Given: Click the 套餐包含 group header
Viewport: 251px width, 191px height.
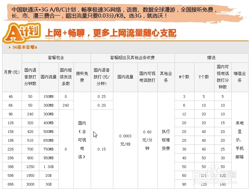Looking at the screenshot, I should [x=56, y=58].
